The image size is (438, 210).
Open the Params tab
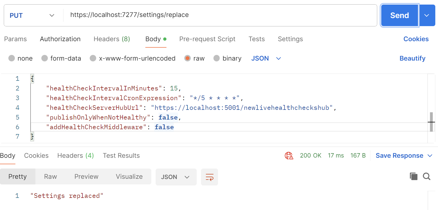(x=15, y=39)
